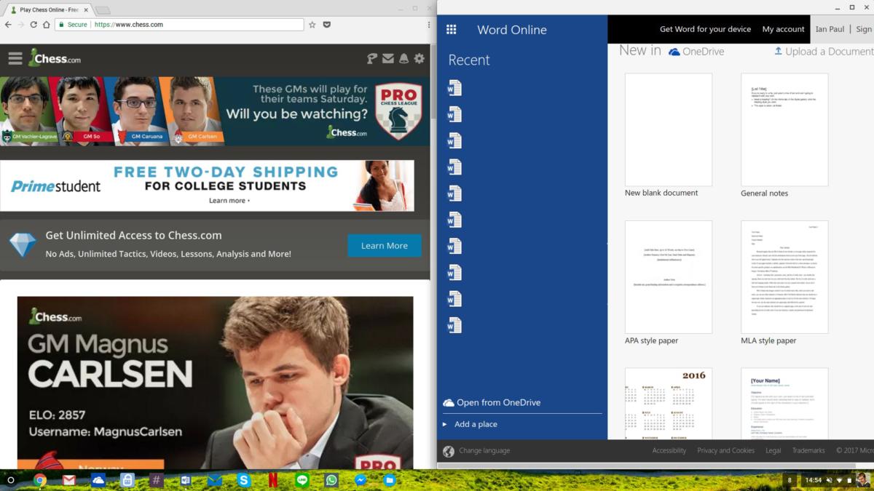Reload the Chess.com page

(34, 25)
